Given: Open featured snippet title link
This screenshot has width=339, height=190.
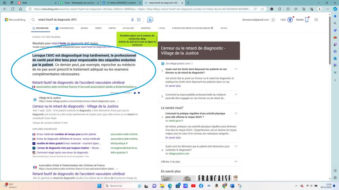Looking at the screenshot, I should pos(79,82).
